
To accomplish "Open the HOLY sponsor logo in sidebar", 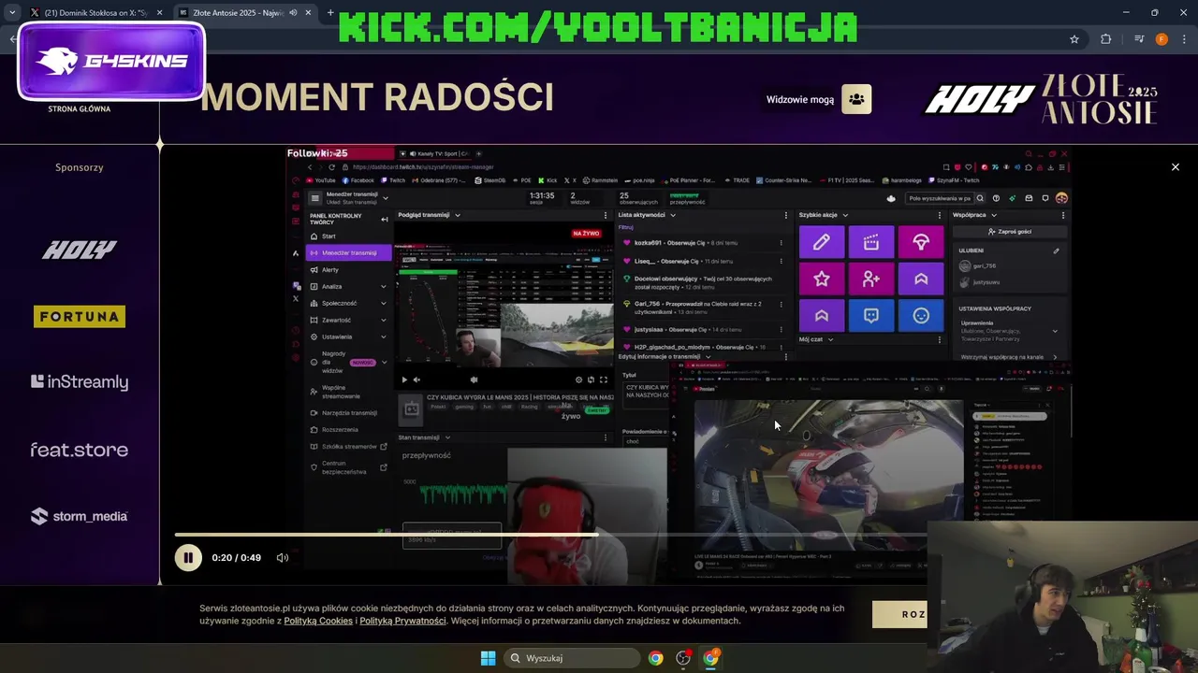I will click(80, 250).
